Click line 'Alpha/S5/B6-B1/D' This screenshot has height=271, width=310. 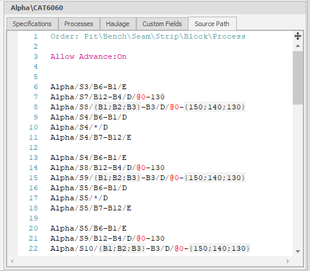(89, 188)
